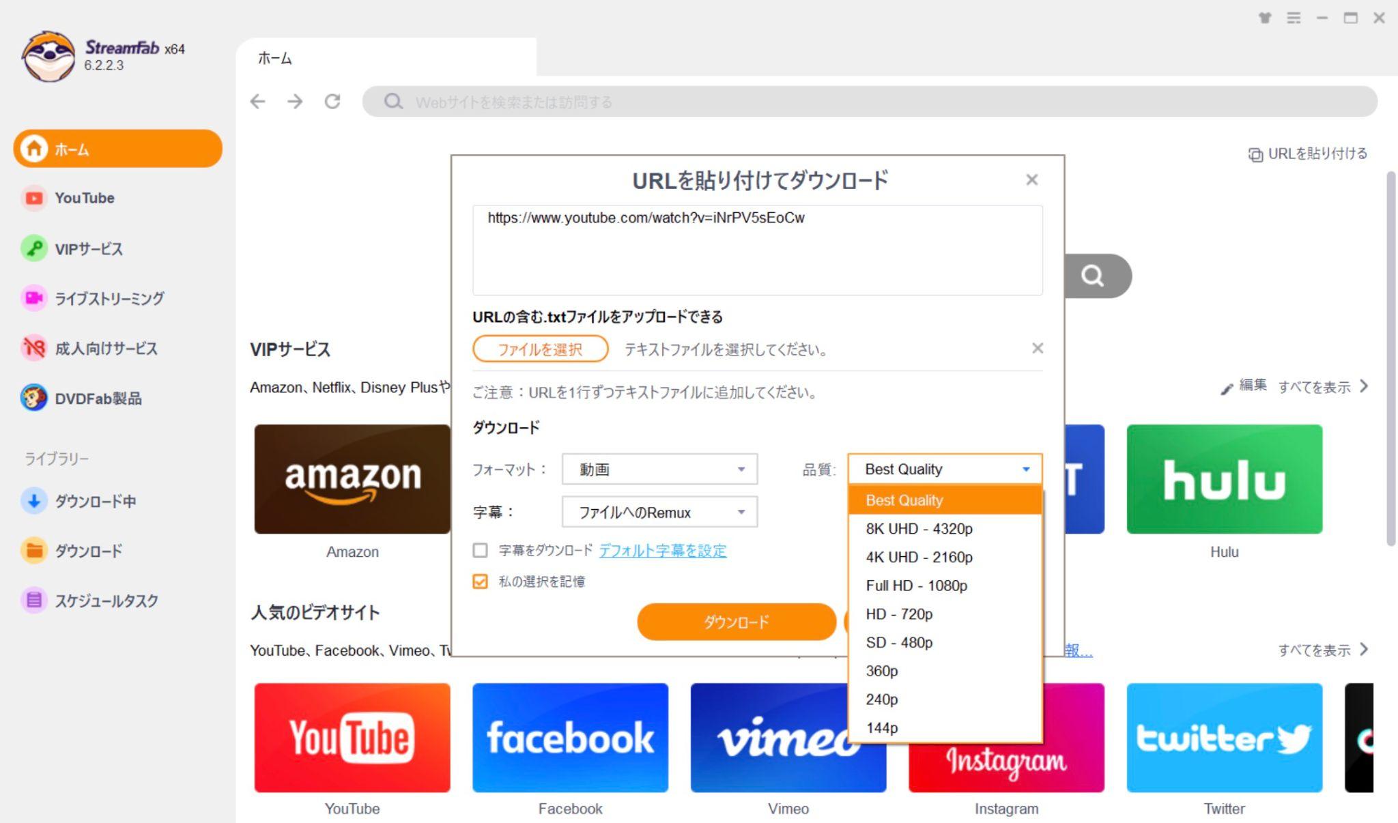
Task: Open the 字幕 Remux dropdown
Action: point(659,512)
